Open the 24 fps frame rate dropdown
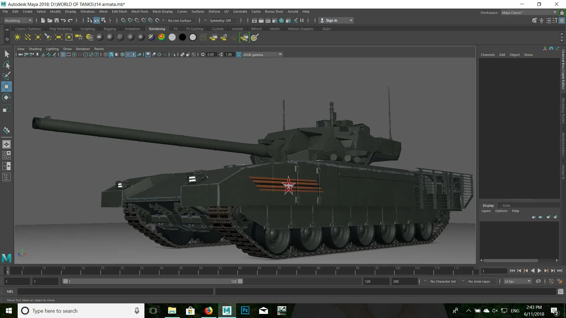This screenshot has width=566, height=318. click(x=517, y=281)
